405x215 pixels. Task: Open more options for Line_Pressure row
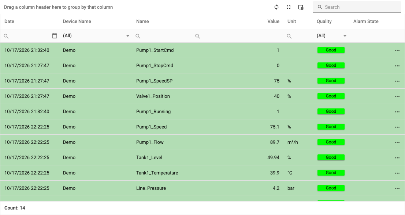(x=397, y=188)
